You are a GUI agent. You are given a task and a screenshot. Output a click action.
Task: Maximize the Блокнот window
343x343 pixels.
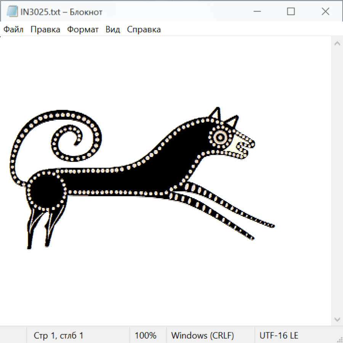[x=291, y=12]
